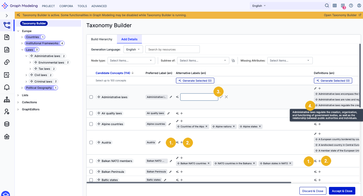Check the Alpine countries row checkbox
This screenshot has width=363, height=196.
click(91, 124)
